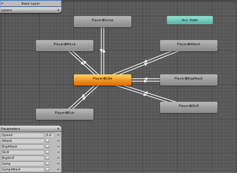Click the Skill parameter name field
Viewport: 237px width, 173px height.
click(23, 152)
